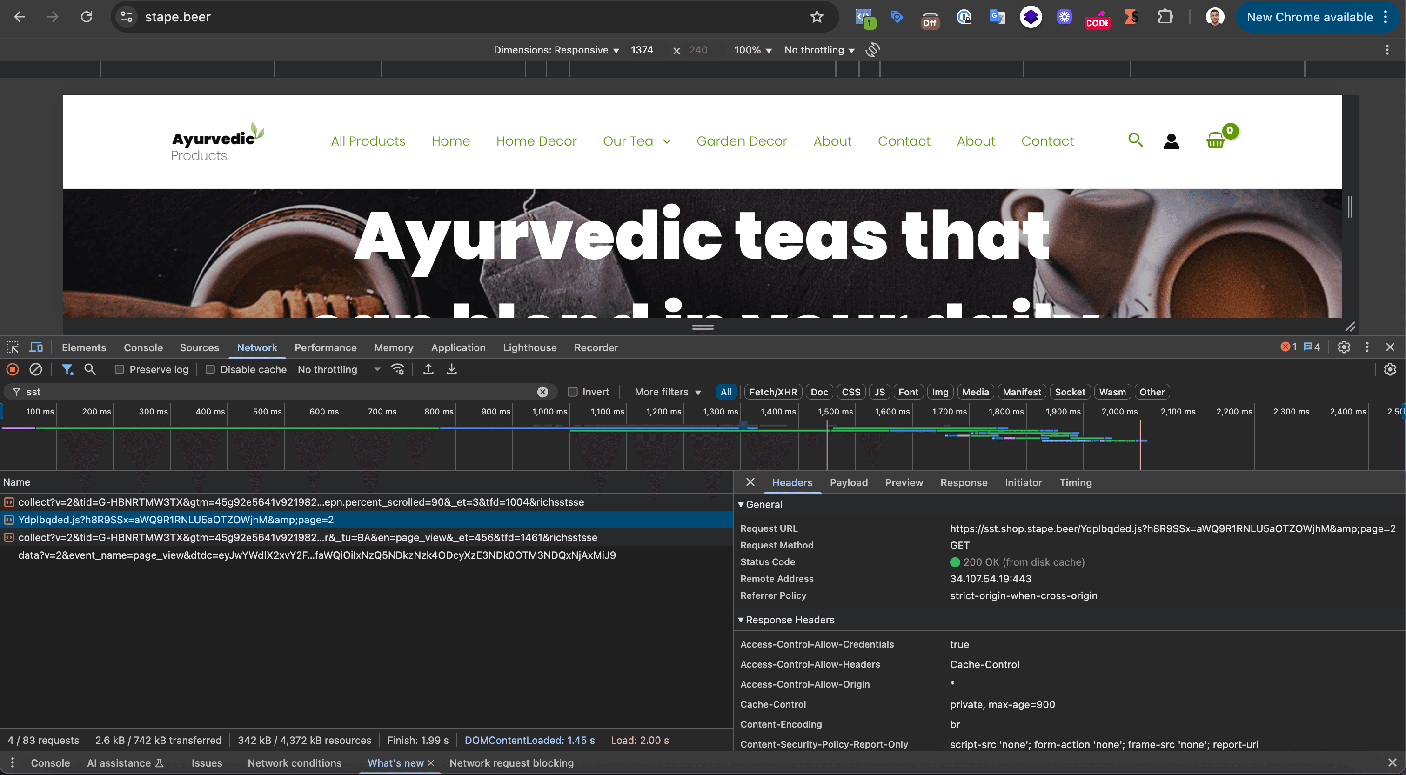Click the issues count message badge
Screen dimensions: 1406x775
pos(1311,347)
